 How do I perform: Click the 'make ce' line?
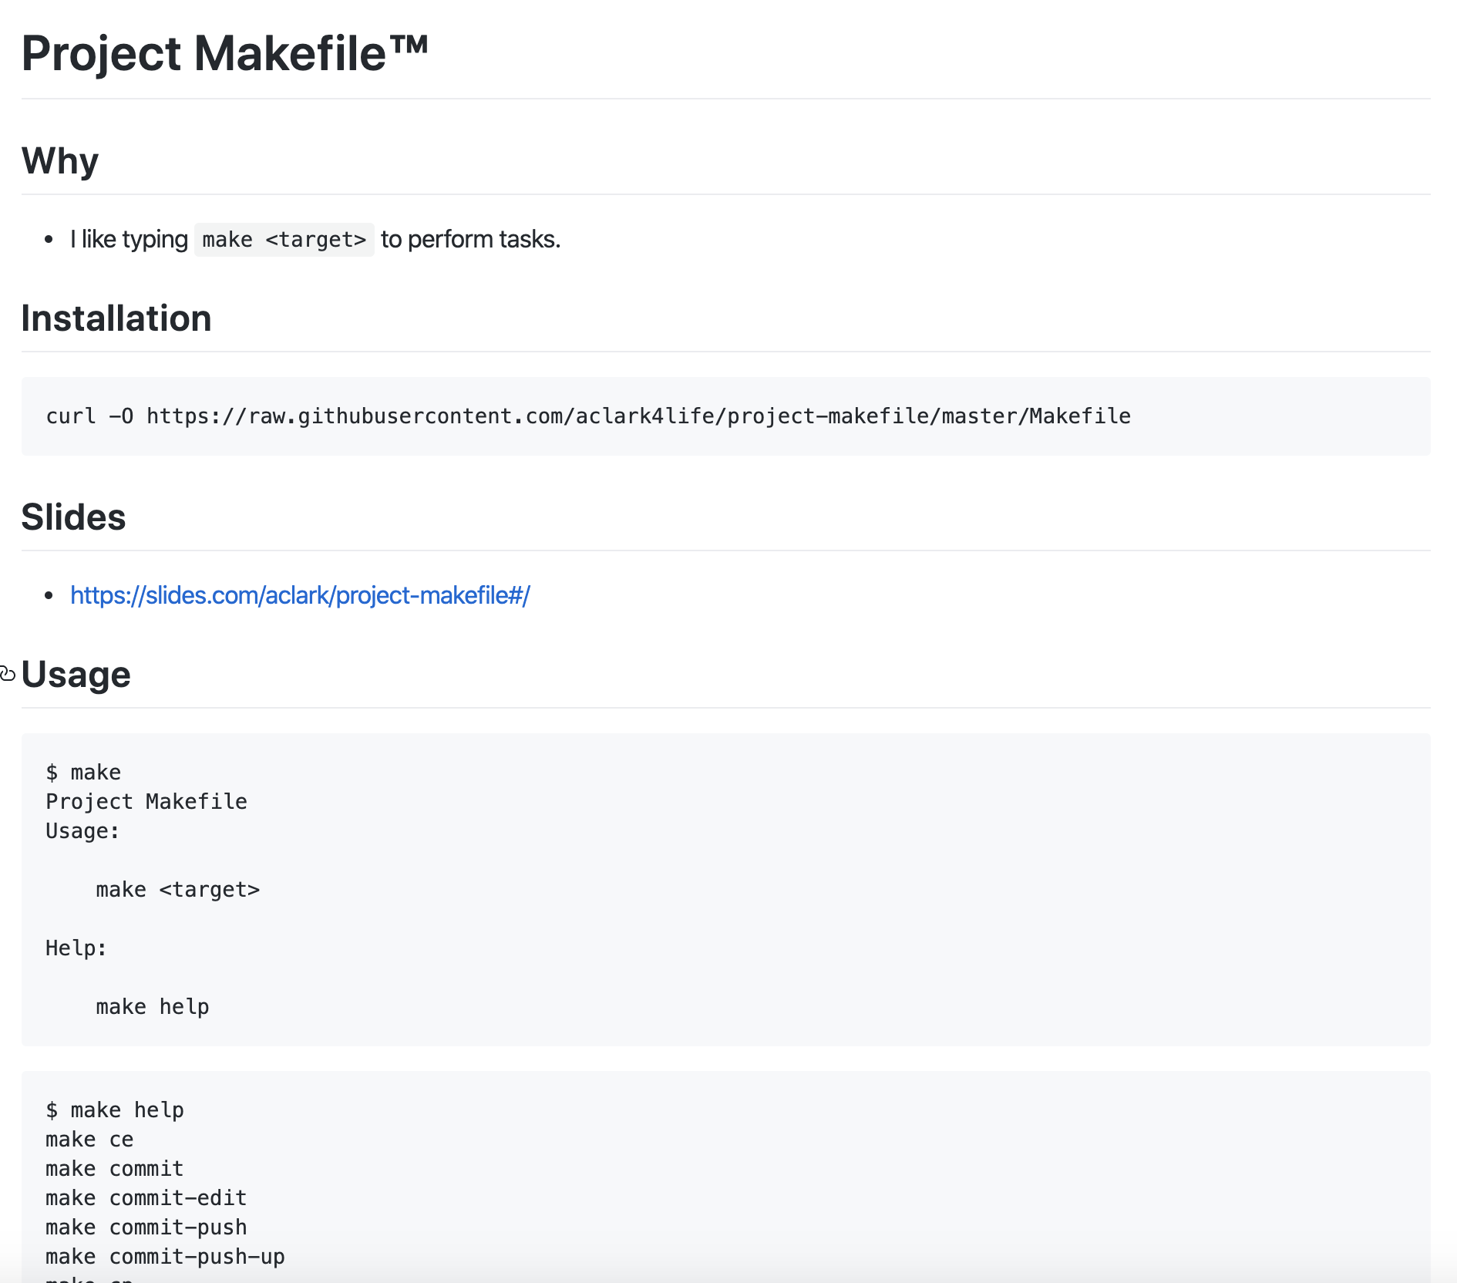click(89, 1140)
